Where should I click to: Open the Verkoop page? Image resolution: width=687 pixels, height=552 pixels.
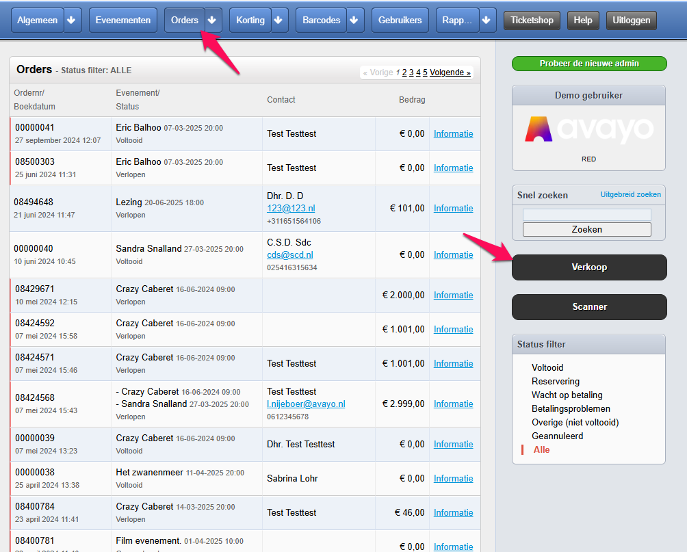pos(589,267)
